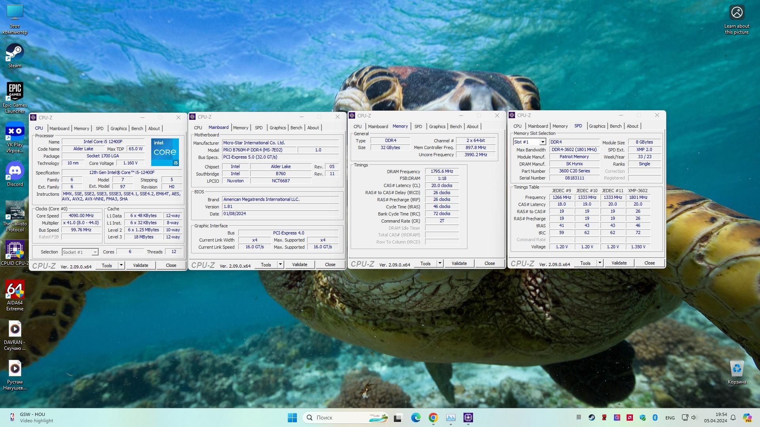Open Slot #1 memory slot dropdown
This screenshot has width=760, height=427.
pos(542,142)
